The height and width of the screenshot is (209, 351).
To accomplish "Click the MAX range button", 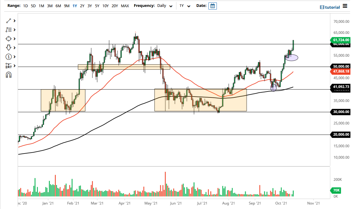I will (x=125, y=6).
